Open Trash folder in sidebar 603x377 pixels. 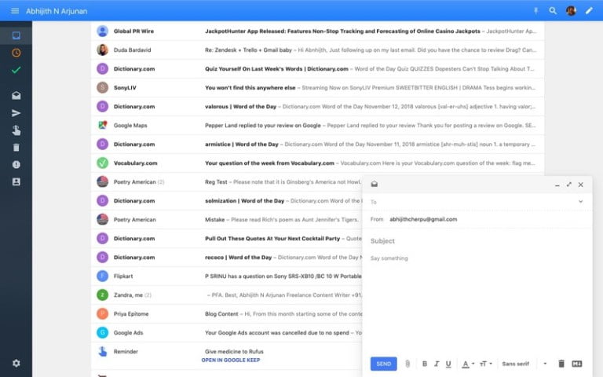coord(16,147)
